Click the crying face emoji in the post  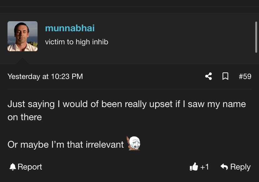point(133,143)
